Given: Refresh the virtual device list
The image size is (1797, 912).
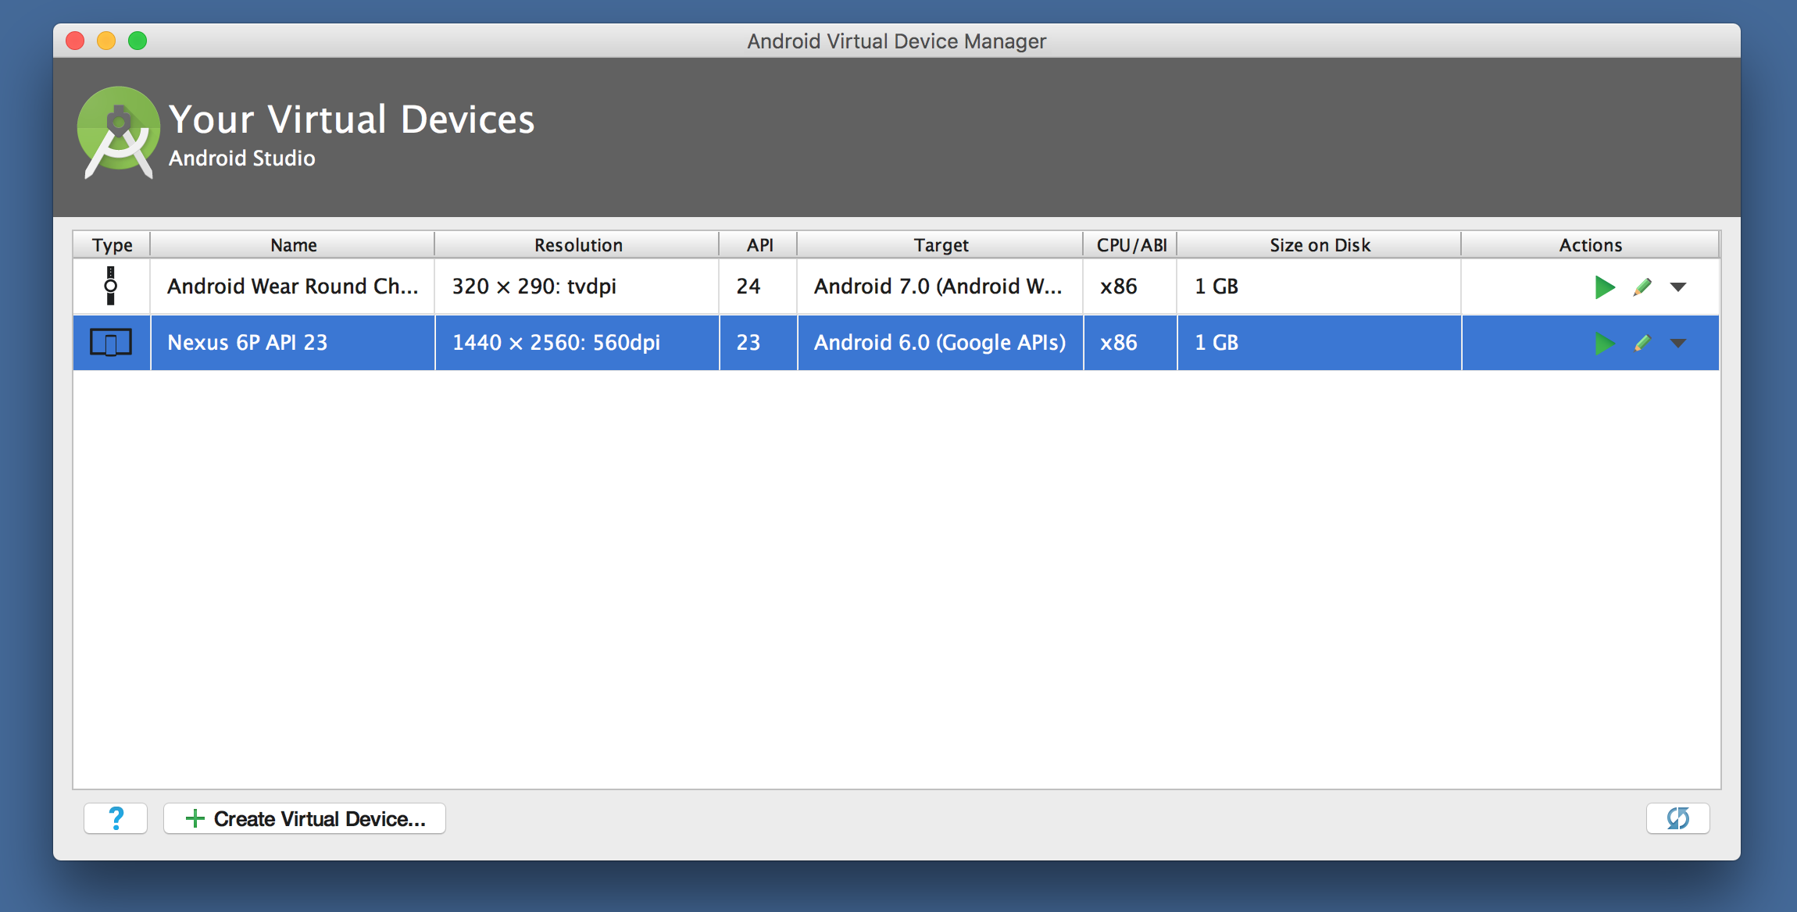Looking at the screenshot, I should [x=1677, y=818].
